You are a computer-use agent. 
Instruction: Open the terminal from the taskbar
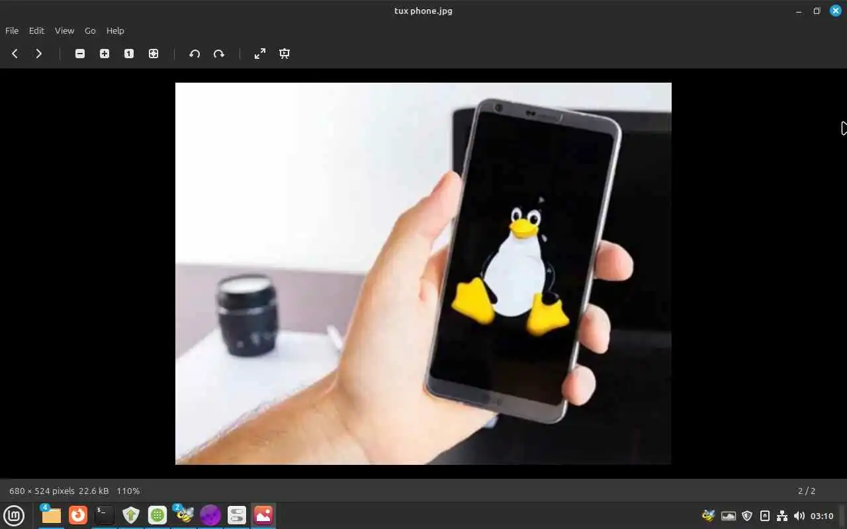coord(105,515)
